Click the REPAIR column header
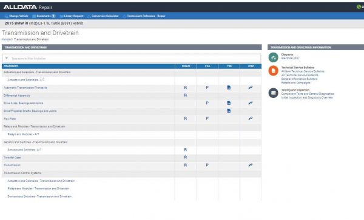364x220 pixels. click(186, 66)
